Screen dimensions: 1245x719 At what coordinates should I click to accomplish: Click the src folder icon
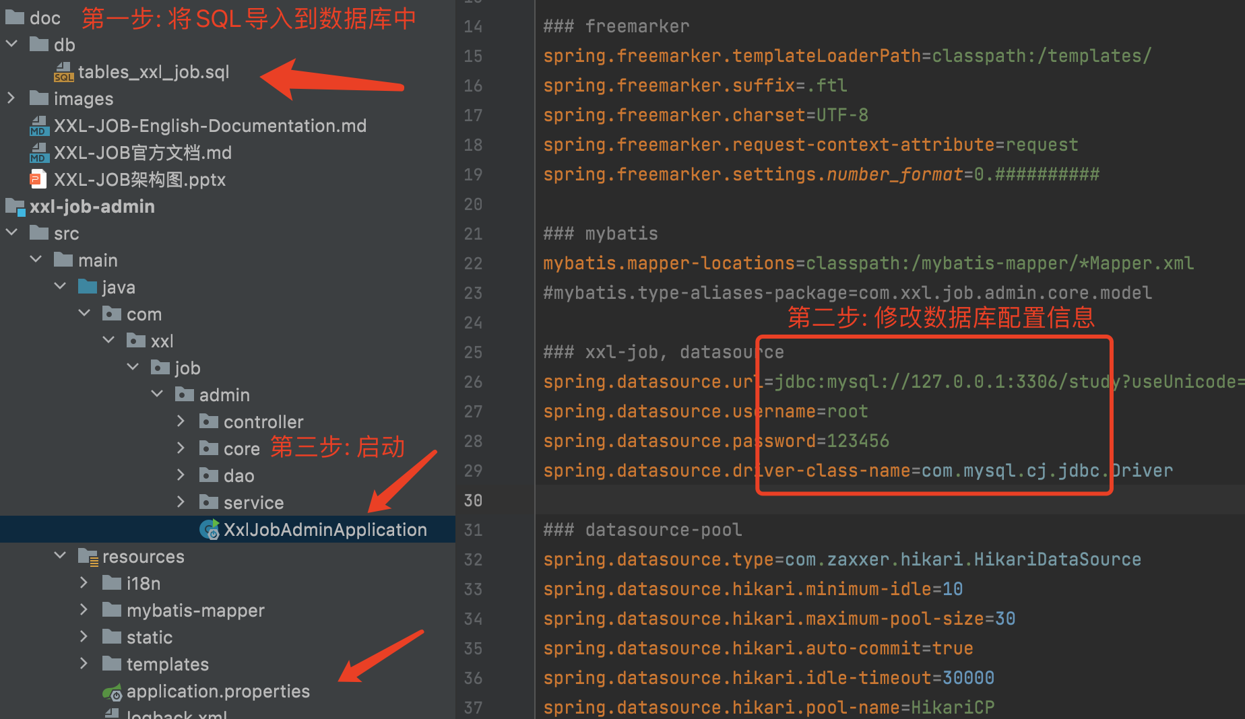coord(39,233)
